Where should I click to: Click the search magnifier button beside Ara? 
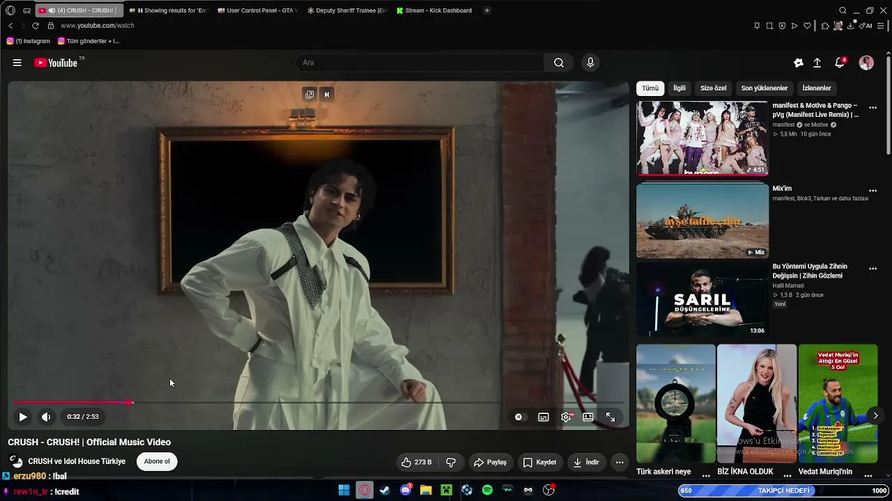coord(559,63)
